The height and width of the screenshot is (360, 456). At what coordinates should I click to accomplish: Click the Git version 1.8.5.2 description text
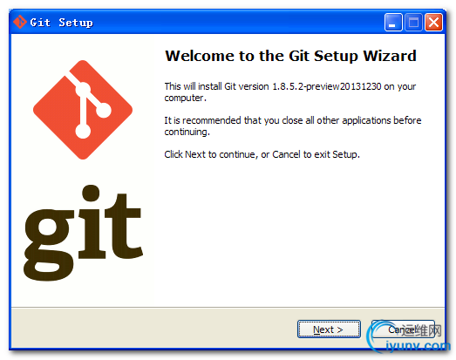(290, 92)
